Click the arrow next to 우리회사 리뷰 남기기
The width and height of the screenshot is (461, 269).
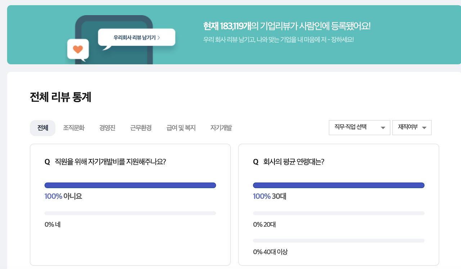(x=159, y=37)
